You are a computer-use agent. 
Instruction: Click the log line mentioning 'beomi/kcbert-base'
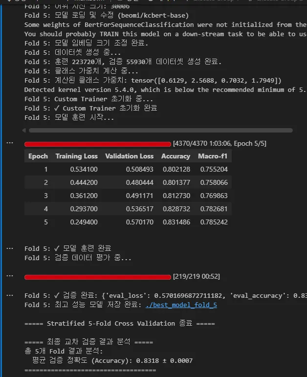coord(107,15)
